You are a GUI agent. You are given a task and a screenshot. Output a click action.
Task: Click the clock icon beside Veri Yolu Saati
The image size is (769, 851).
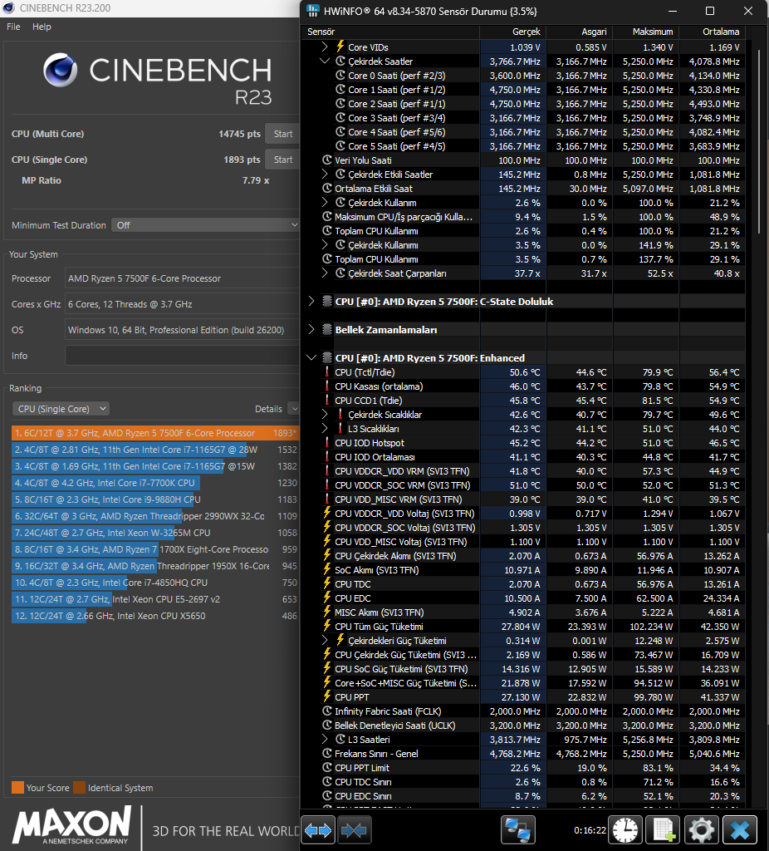pyautogui.click(x=327, y=160)
